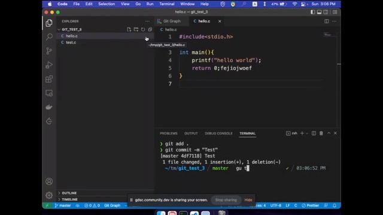Viewport: 383px width, 215px height.
Task: Collapse all folders in Explorer
Action: (x=150, y=29)
